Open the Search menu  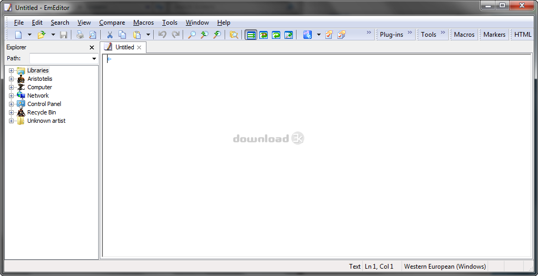click(60, 23)
